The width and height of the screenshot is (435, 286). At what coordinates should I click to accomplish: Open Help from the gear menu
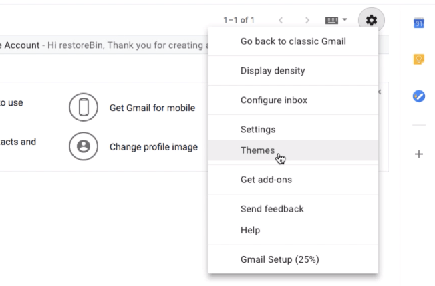coord(293,230)
